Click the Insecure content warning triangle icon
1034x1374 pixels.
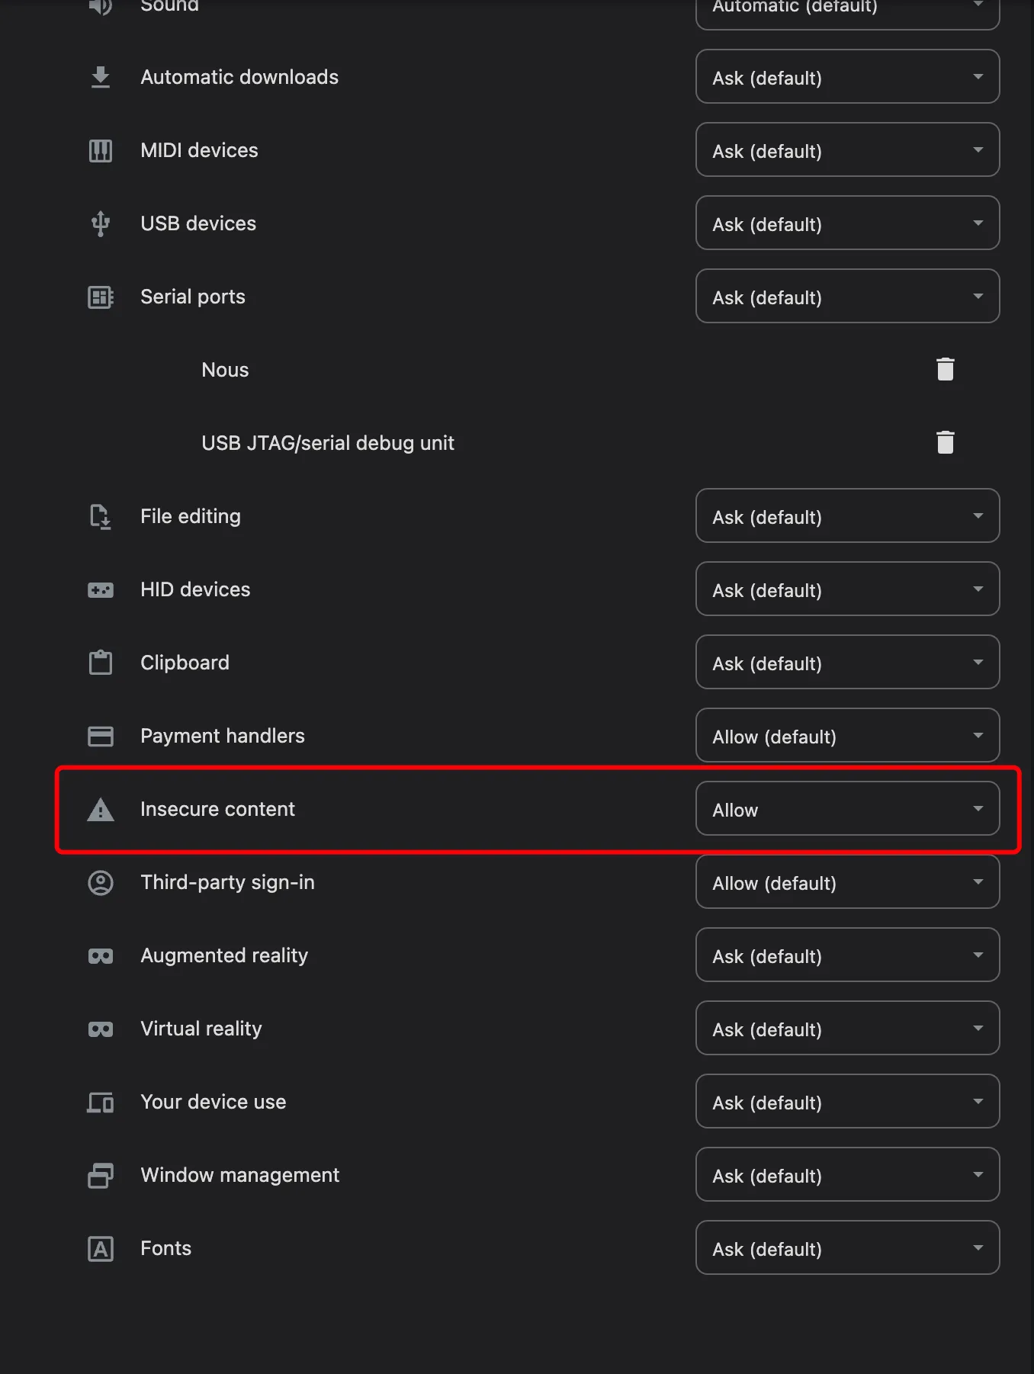[x=101, y=809]
